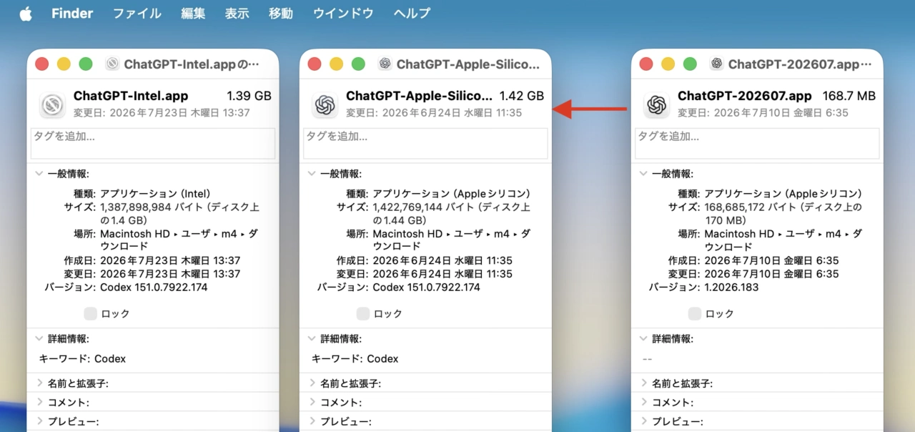Collapse 一般情報 section in ChatGPT-Apple-Silicon window

[312, 174]
